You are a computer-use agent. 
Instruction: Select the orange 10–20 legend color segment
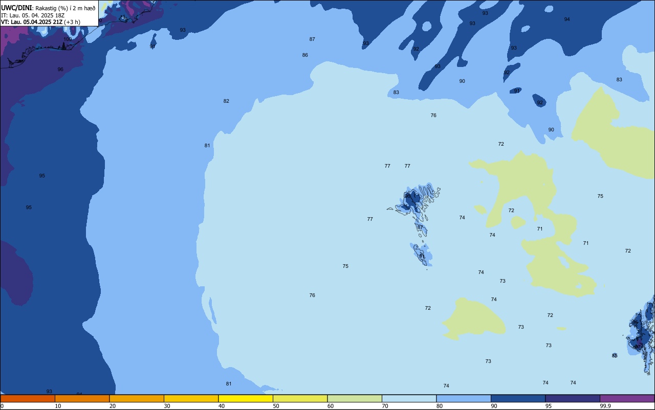point(82,398)
